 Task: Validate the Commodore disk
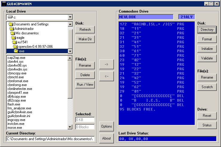[207, 58]
